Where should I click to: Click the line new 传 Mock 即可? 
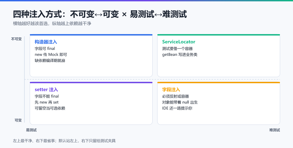(51, 54)
